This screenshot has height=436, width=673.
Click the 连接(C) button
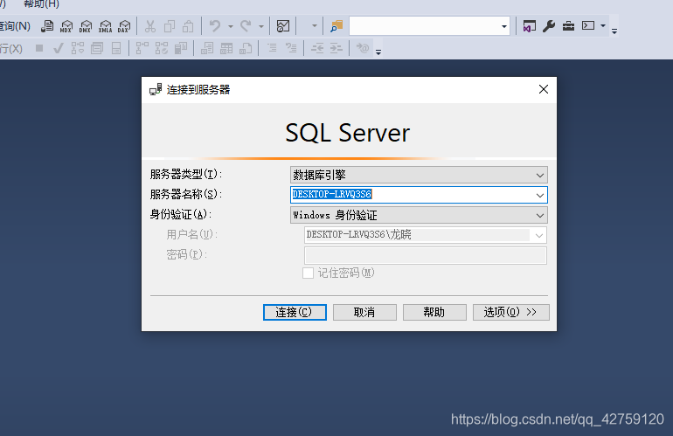[x=295, y=312]
